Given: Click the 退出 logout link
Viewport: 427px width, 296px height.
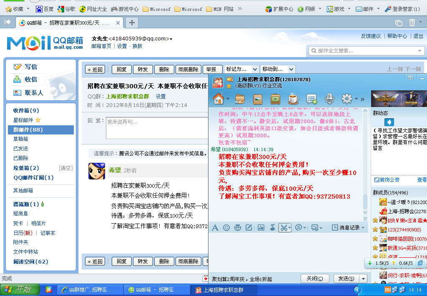Looking at the screenshot, I should pos(418,36).
